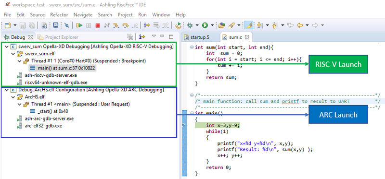Switch to the Project Explorer tab
The image size is (385, 179).
click(58, 37)
